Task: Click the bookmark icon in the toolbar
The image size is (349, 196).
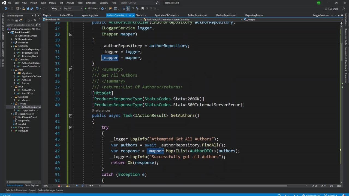Action: tap(142, 8)
